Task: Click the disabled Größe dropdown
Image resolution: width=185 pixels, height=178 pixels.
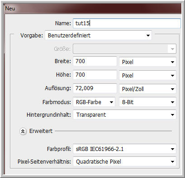Action: (124, 49)
